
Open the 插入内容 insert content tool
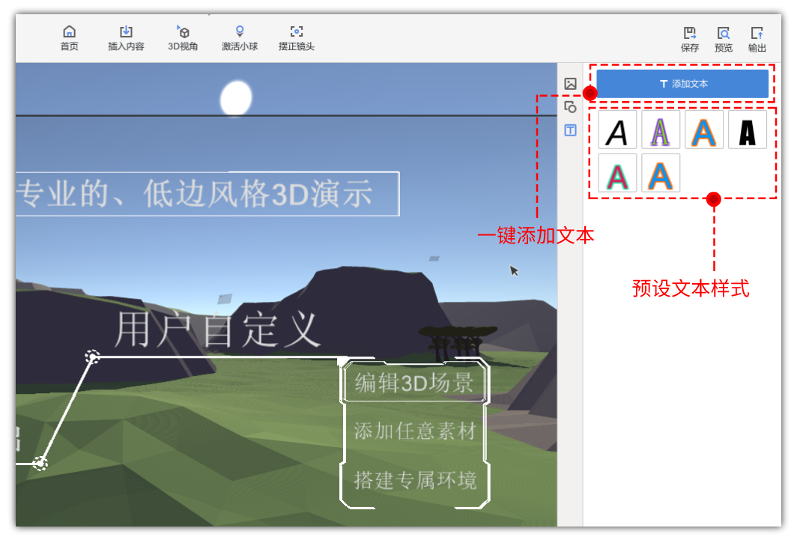click(126, 38)
